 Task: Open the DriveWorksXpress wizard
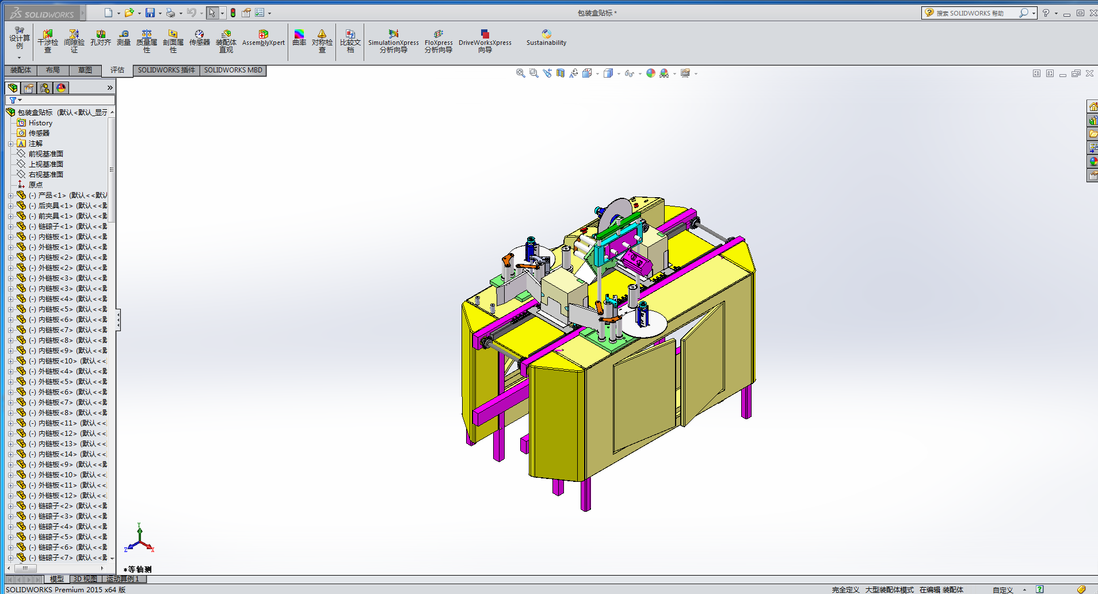(x=485, y=41)
